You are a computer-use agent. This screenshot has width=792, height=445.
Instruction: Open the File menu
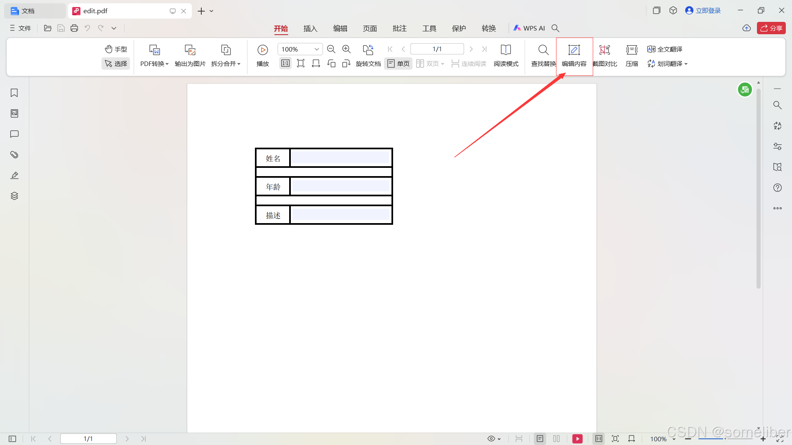click(21, 28)
